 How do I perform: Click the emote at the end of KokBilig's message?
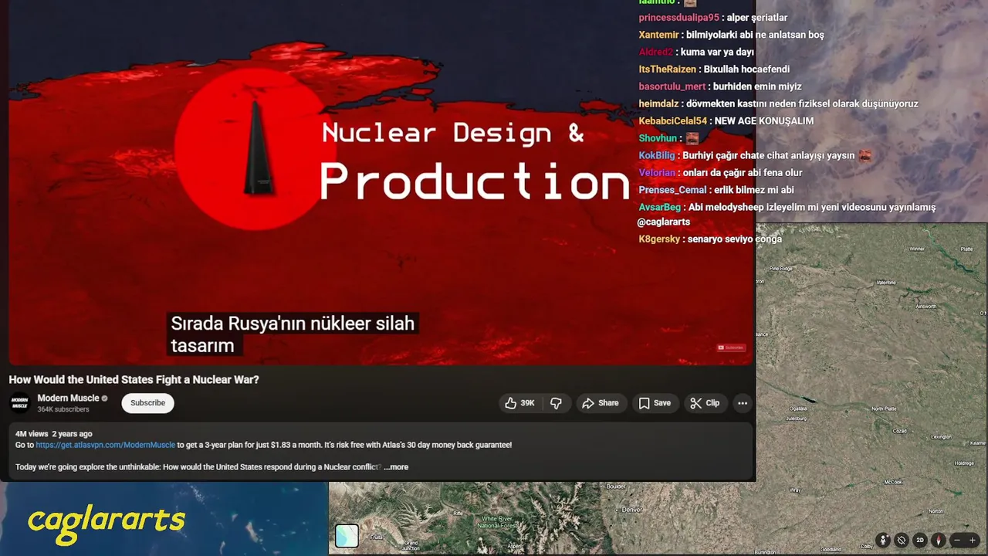(865, 155)
